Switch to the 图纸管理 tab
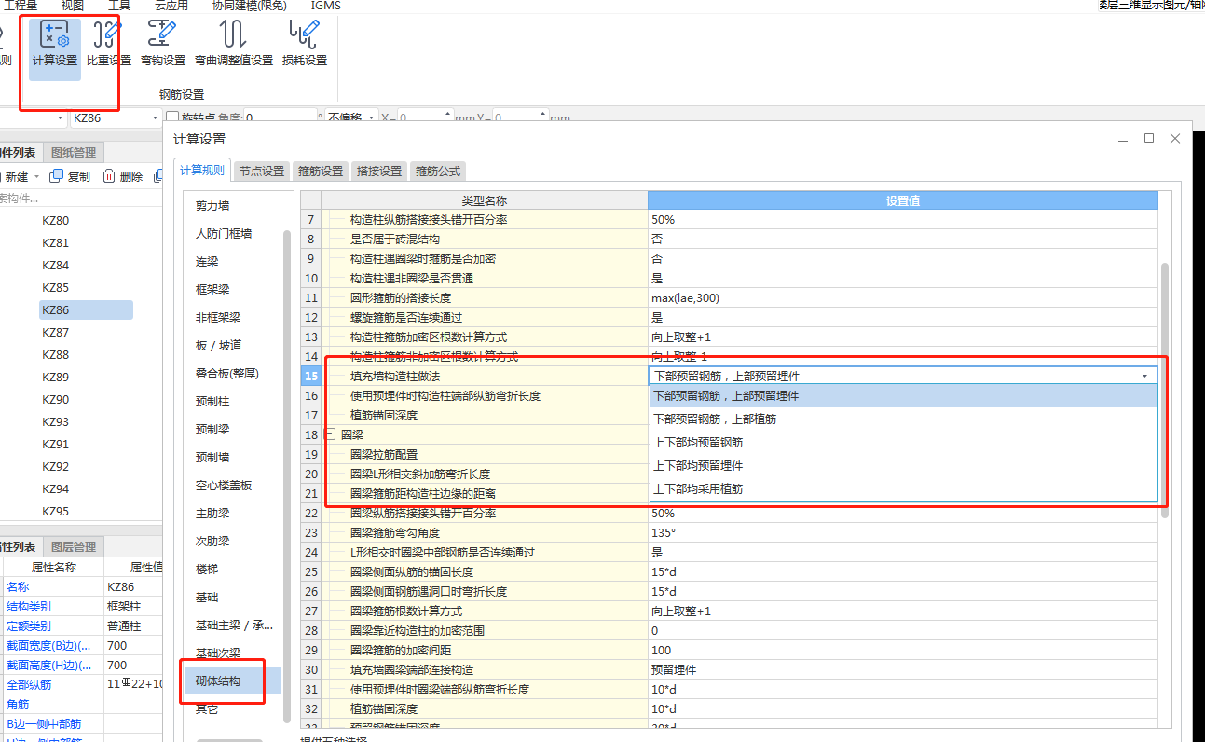This screenshot has width=1205, height=742. coord(74,152)
